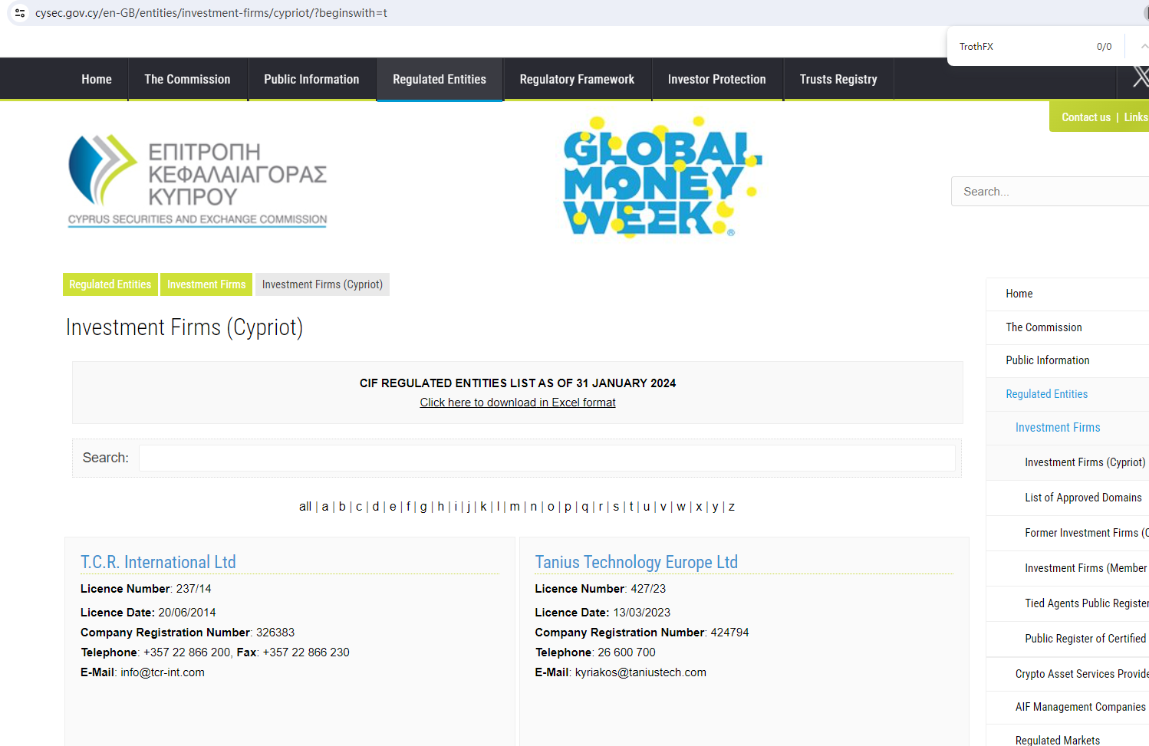Focus the firm Search input field
The image size is (1149, 746).
click(546, 458)
